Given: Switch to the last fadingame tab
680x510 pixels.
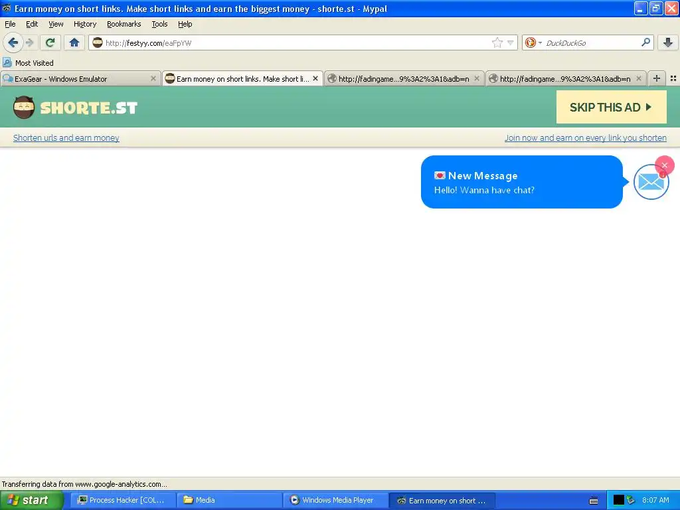Looking at the screenshot, I should click(x=566, y=78).
